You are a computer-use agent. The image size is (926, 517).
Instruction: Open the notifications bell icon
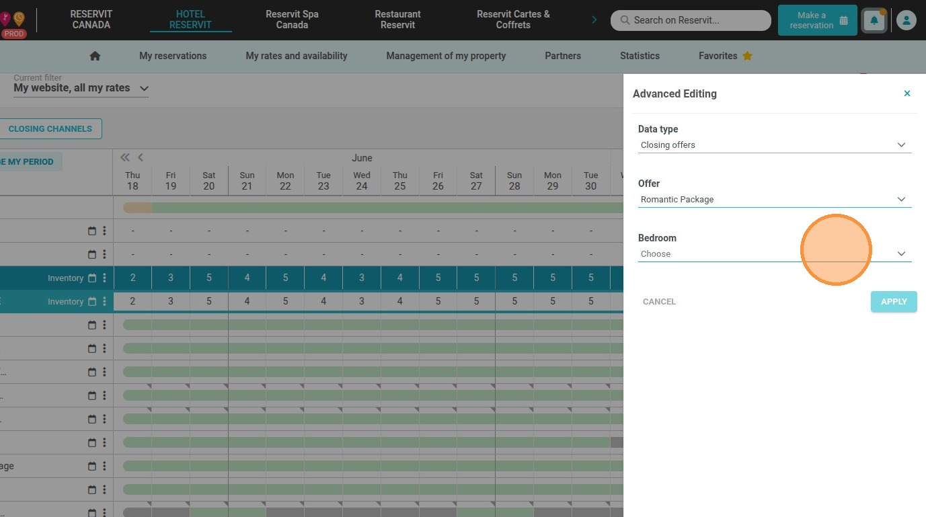[874, 21]
